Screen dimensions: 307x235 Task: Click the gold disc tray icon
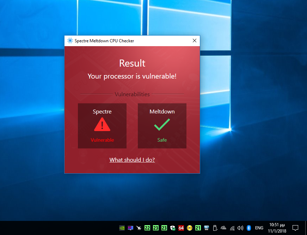click(x=190, y=228)
